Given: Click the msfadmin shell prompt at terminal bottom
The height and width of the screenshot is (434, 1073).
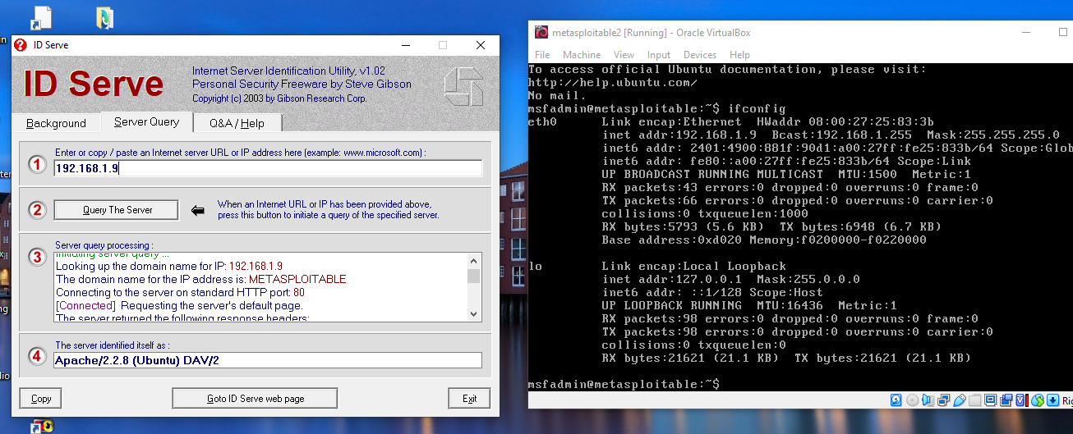Looking at the screenshot, I should point(624,384).
